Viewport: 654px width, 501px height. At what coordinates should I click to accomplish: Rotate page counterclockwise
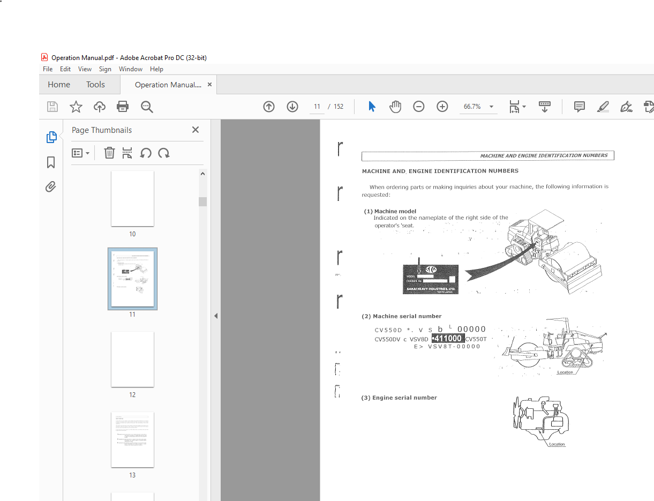coord(146,153)
